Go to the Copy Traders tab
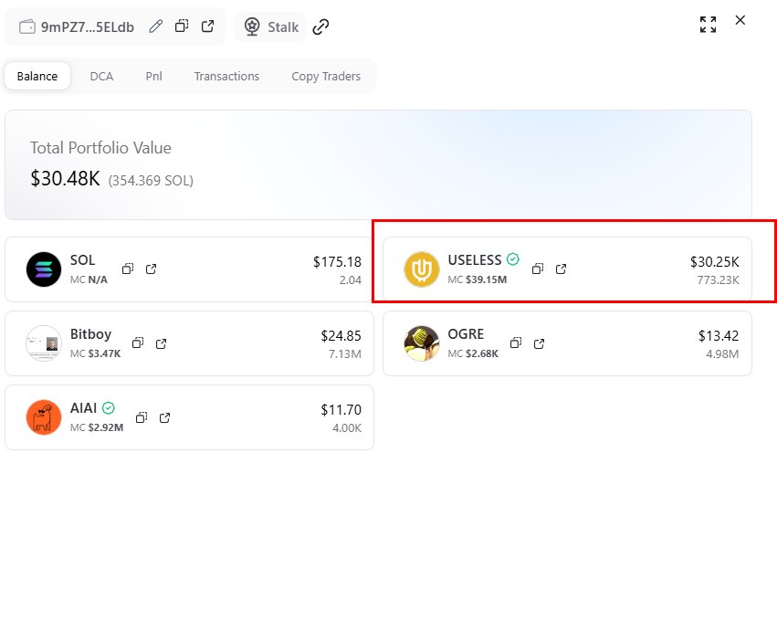 coord(326,76)
